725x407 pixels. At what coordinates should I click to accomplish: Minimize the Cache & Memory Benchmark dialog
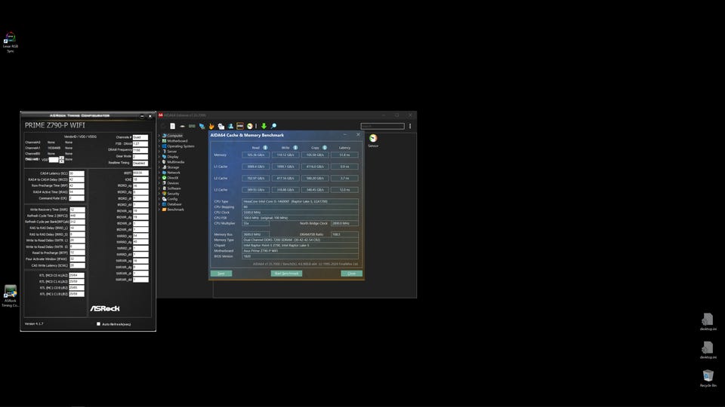(344, 135)
